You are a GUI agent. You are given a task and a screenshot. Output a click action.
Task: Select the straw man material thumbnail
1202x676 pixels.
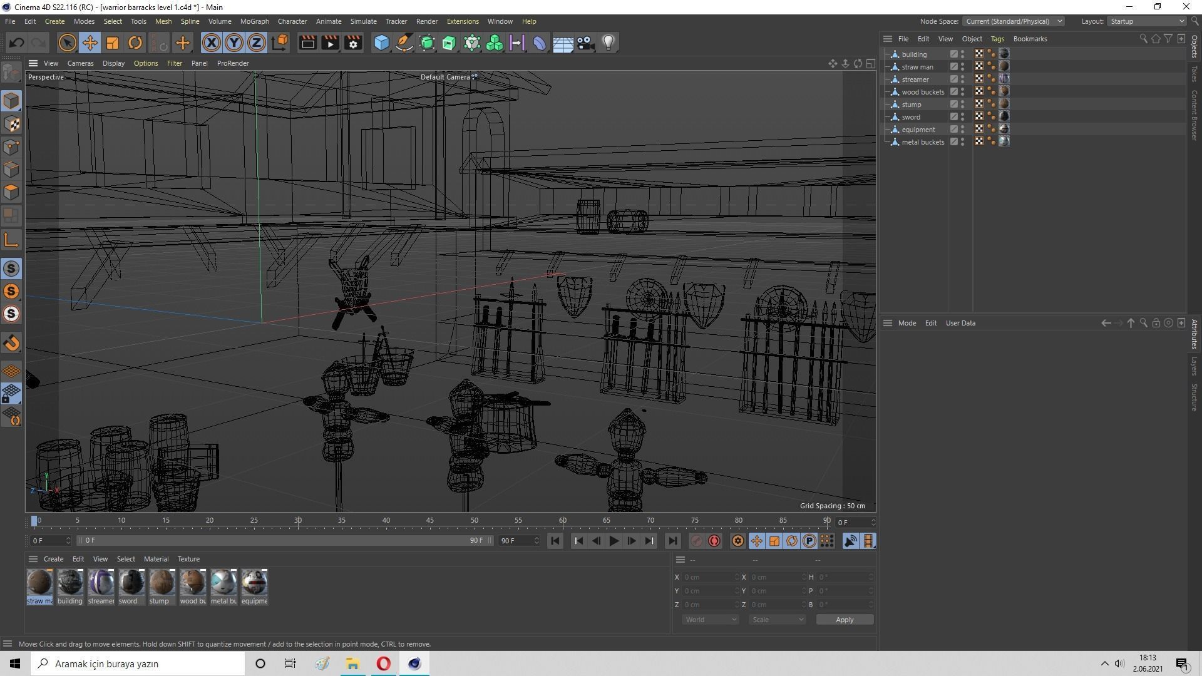[x=39, y=582]
